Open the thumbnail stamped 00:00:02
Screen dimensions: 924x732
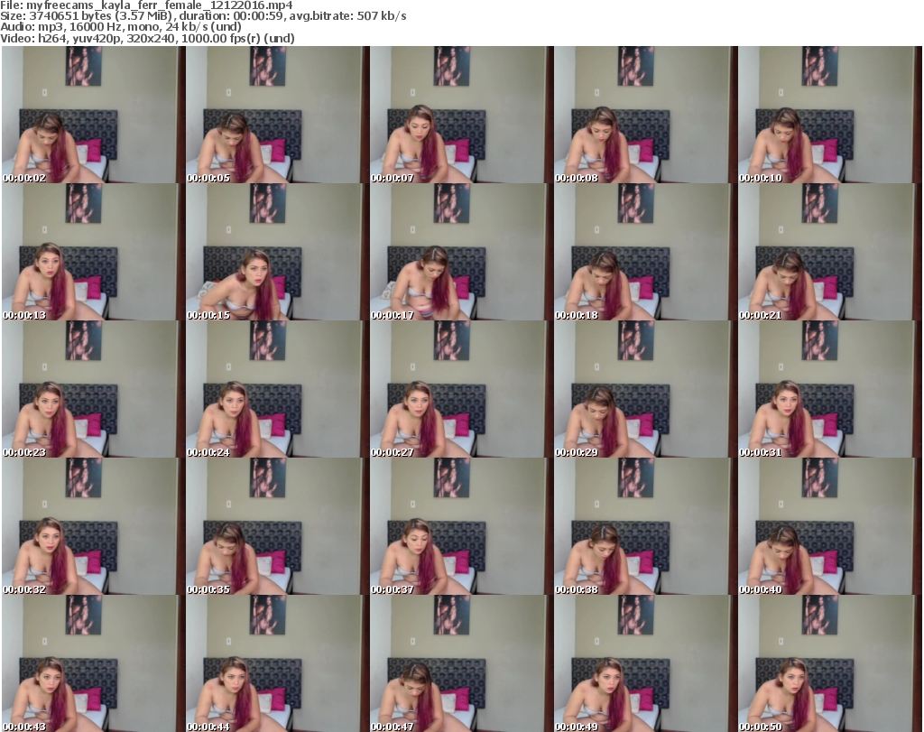[93, 115]
